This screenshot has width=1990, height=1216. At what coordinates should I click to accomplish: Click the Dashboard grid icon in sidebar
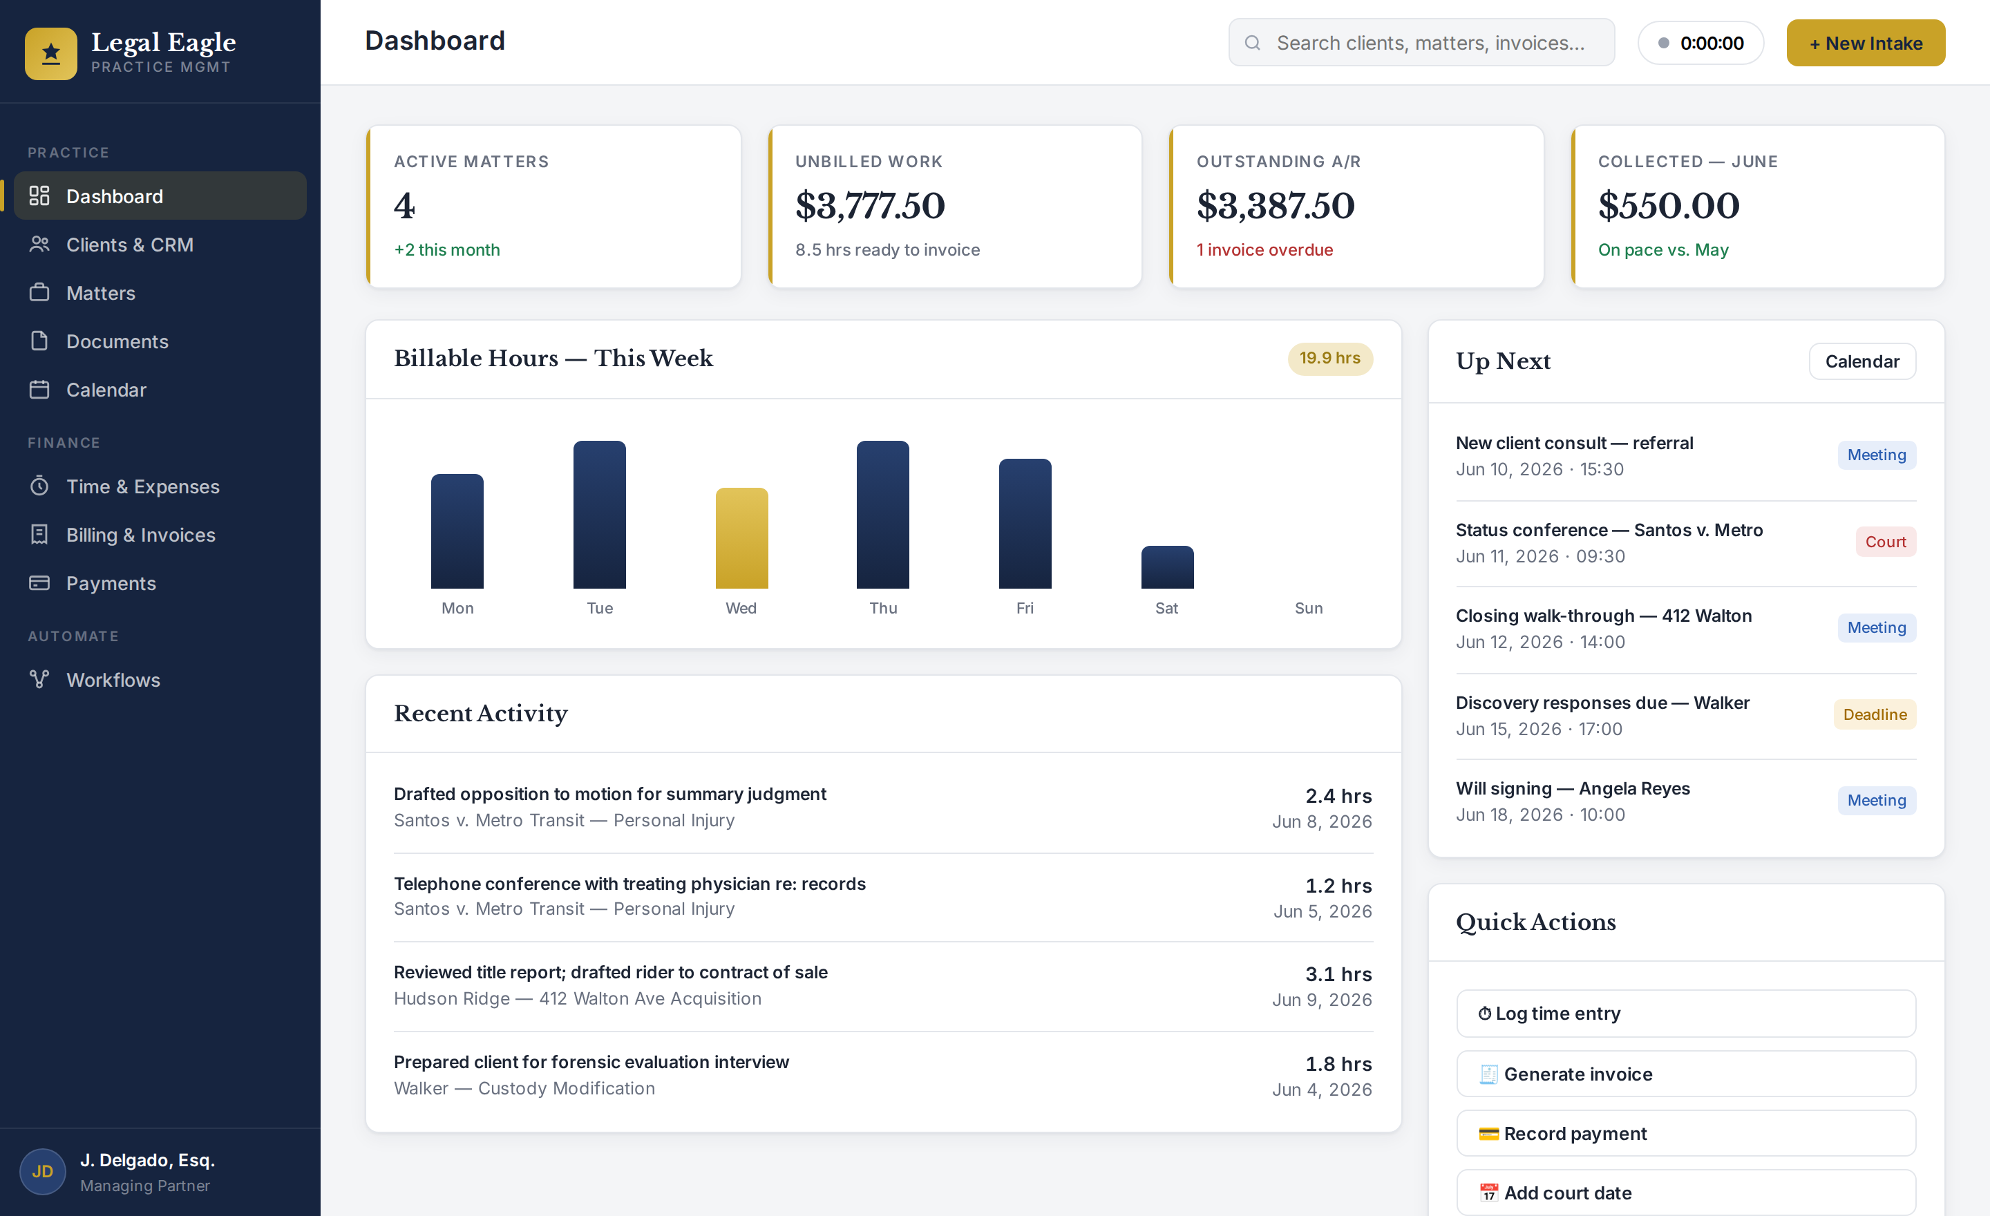(39, 196)
